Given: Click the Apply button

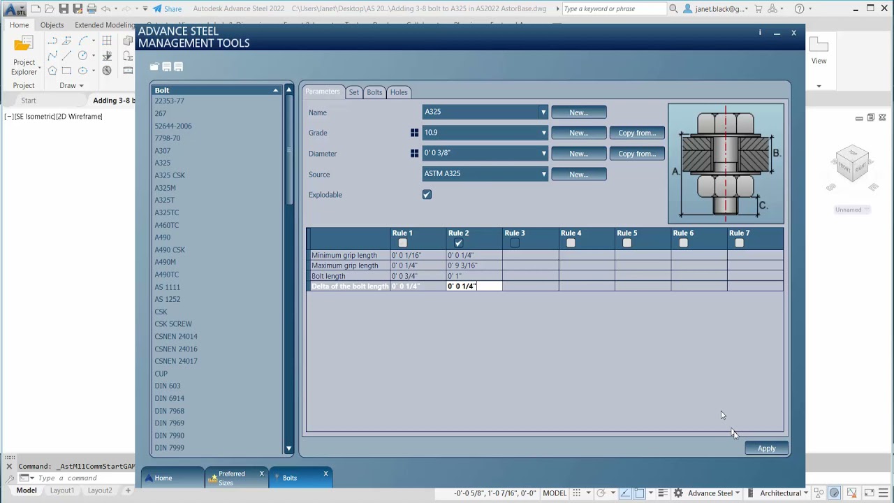Looking at the screenshot, I should [766, 449].
